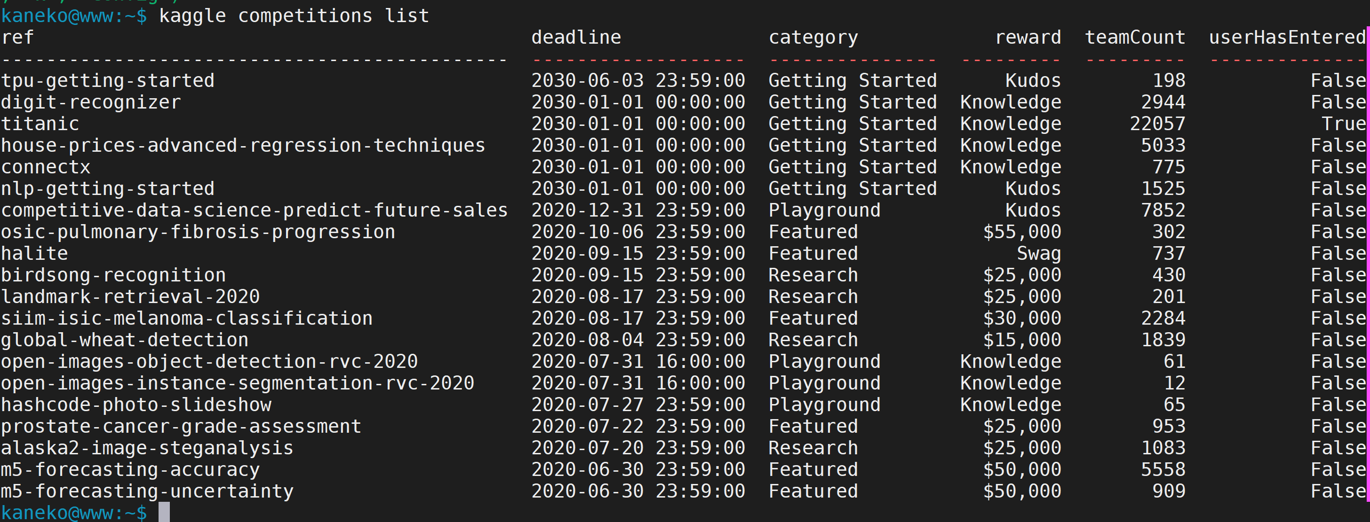This screenshot has height=522, width=1370.
Task: Click the '$55,000' reward value
Action: point(1022,232)
